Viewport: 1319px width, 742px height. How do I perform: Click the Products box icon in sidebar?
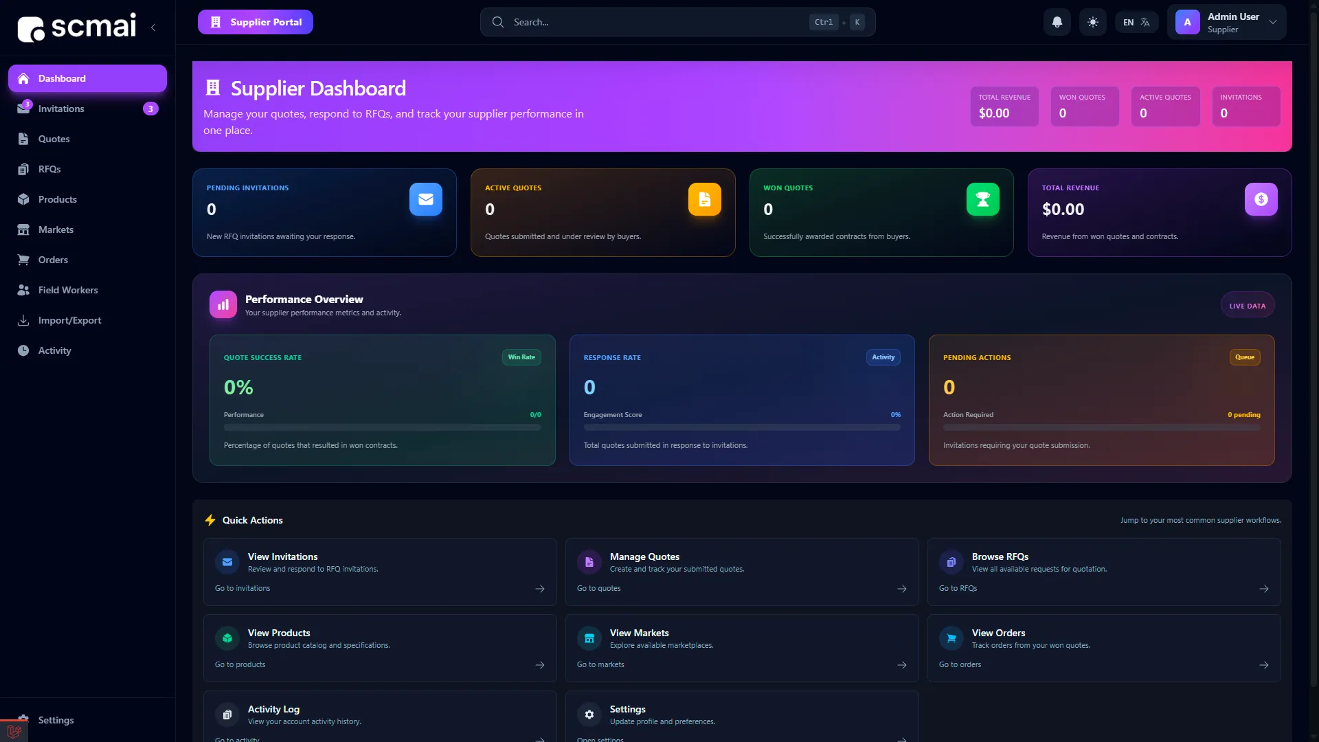(23, 199)
